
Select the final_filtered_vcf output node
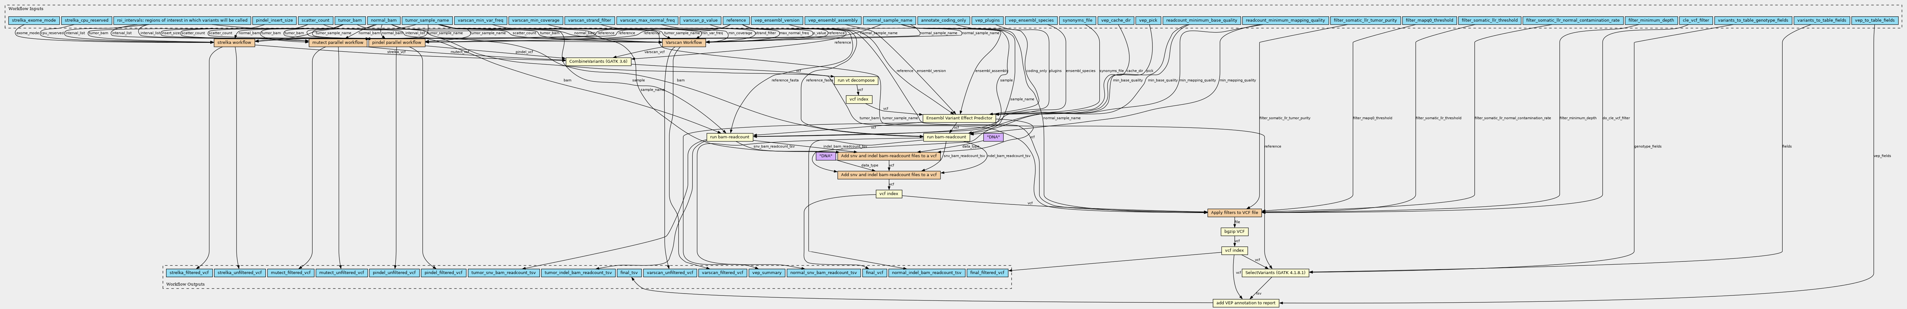tap(987, 273)
